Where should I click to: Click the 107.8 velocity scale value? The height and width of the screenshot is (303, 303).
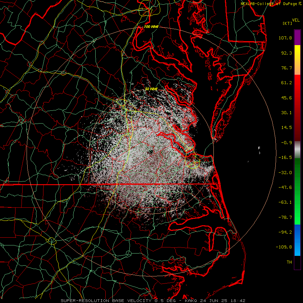285,38
